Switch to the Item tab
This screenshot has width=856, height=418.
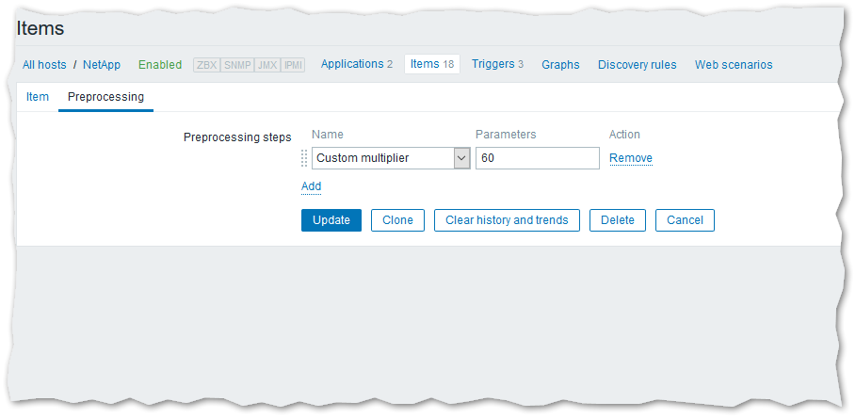click(38, 97)
